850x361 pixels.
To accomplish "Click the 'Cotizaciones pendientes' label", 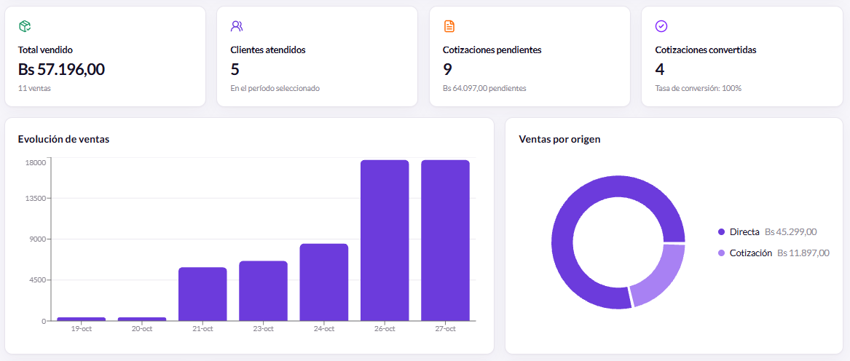I will [492, 50].
